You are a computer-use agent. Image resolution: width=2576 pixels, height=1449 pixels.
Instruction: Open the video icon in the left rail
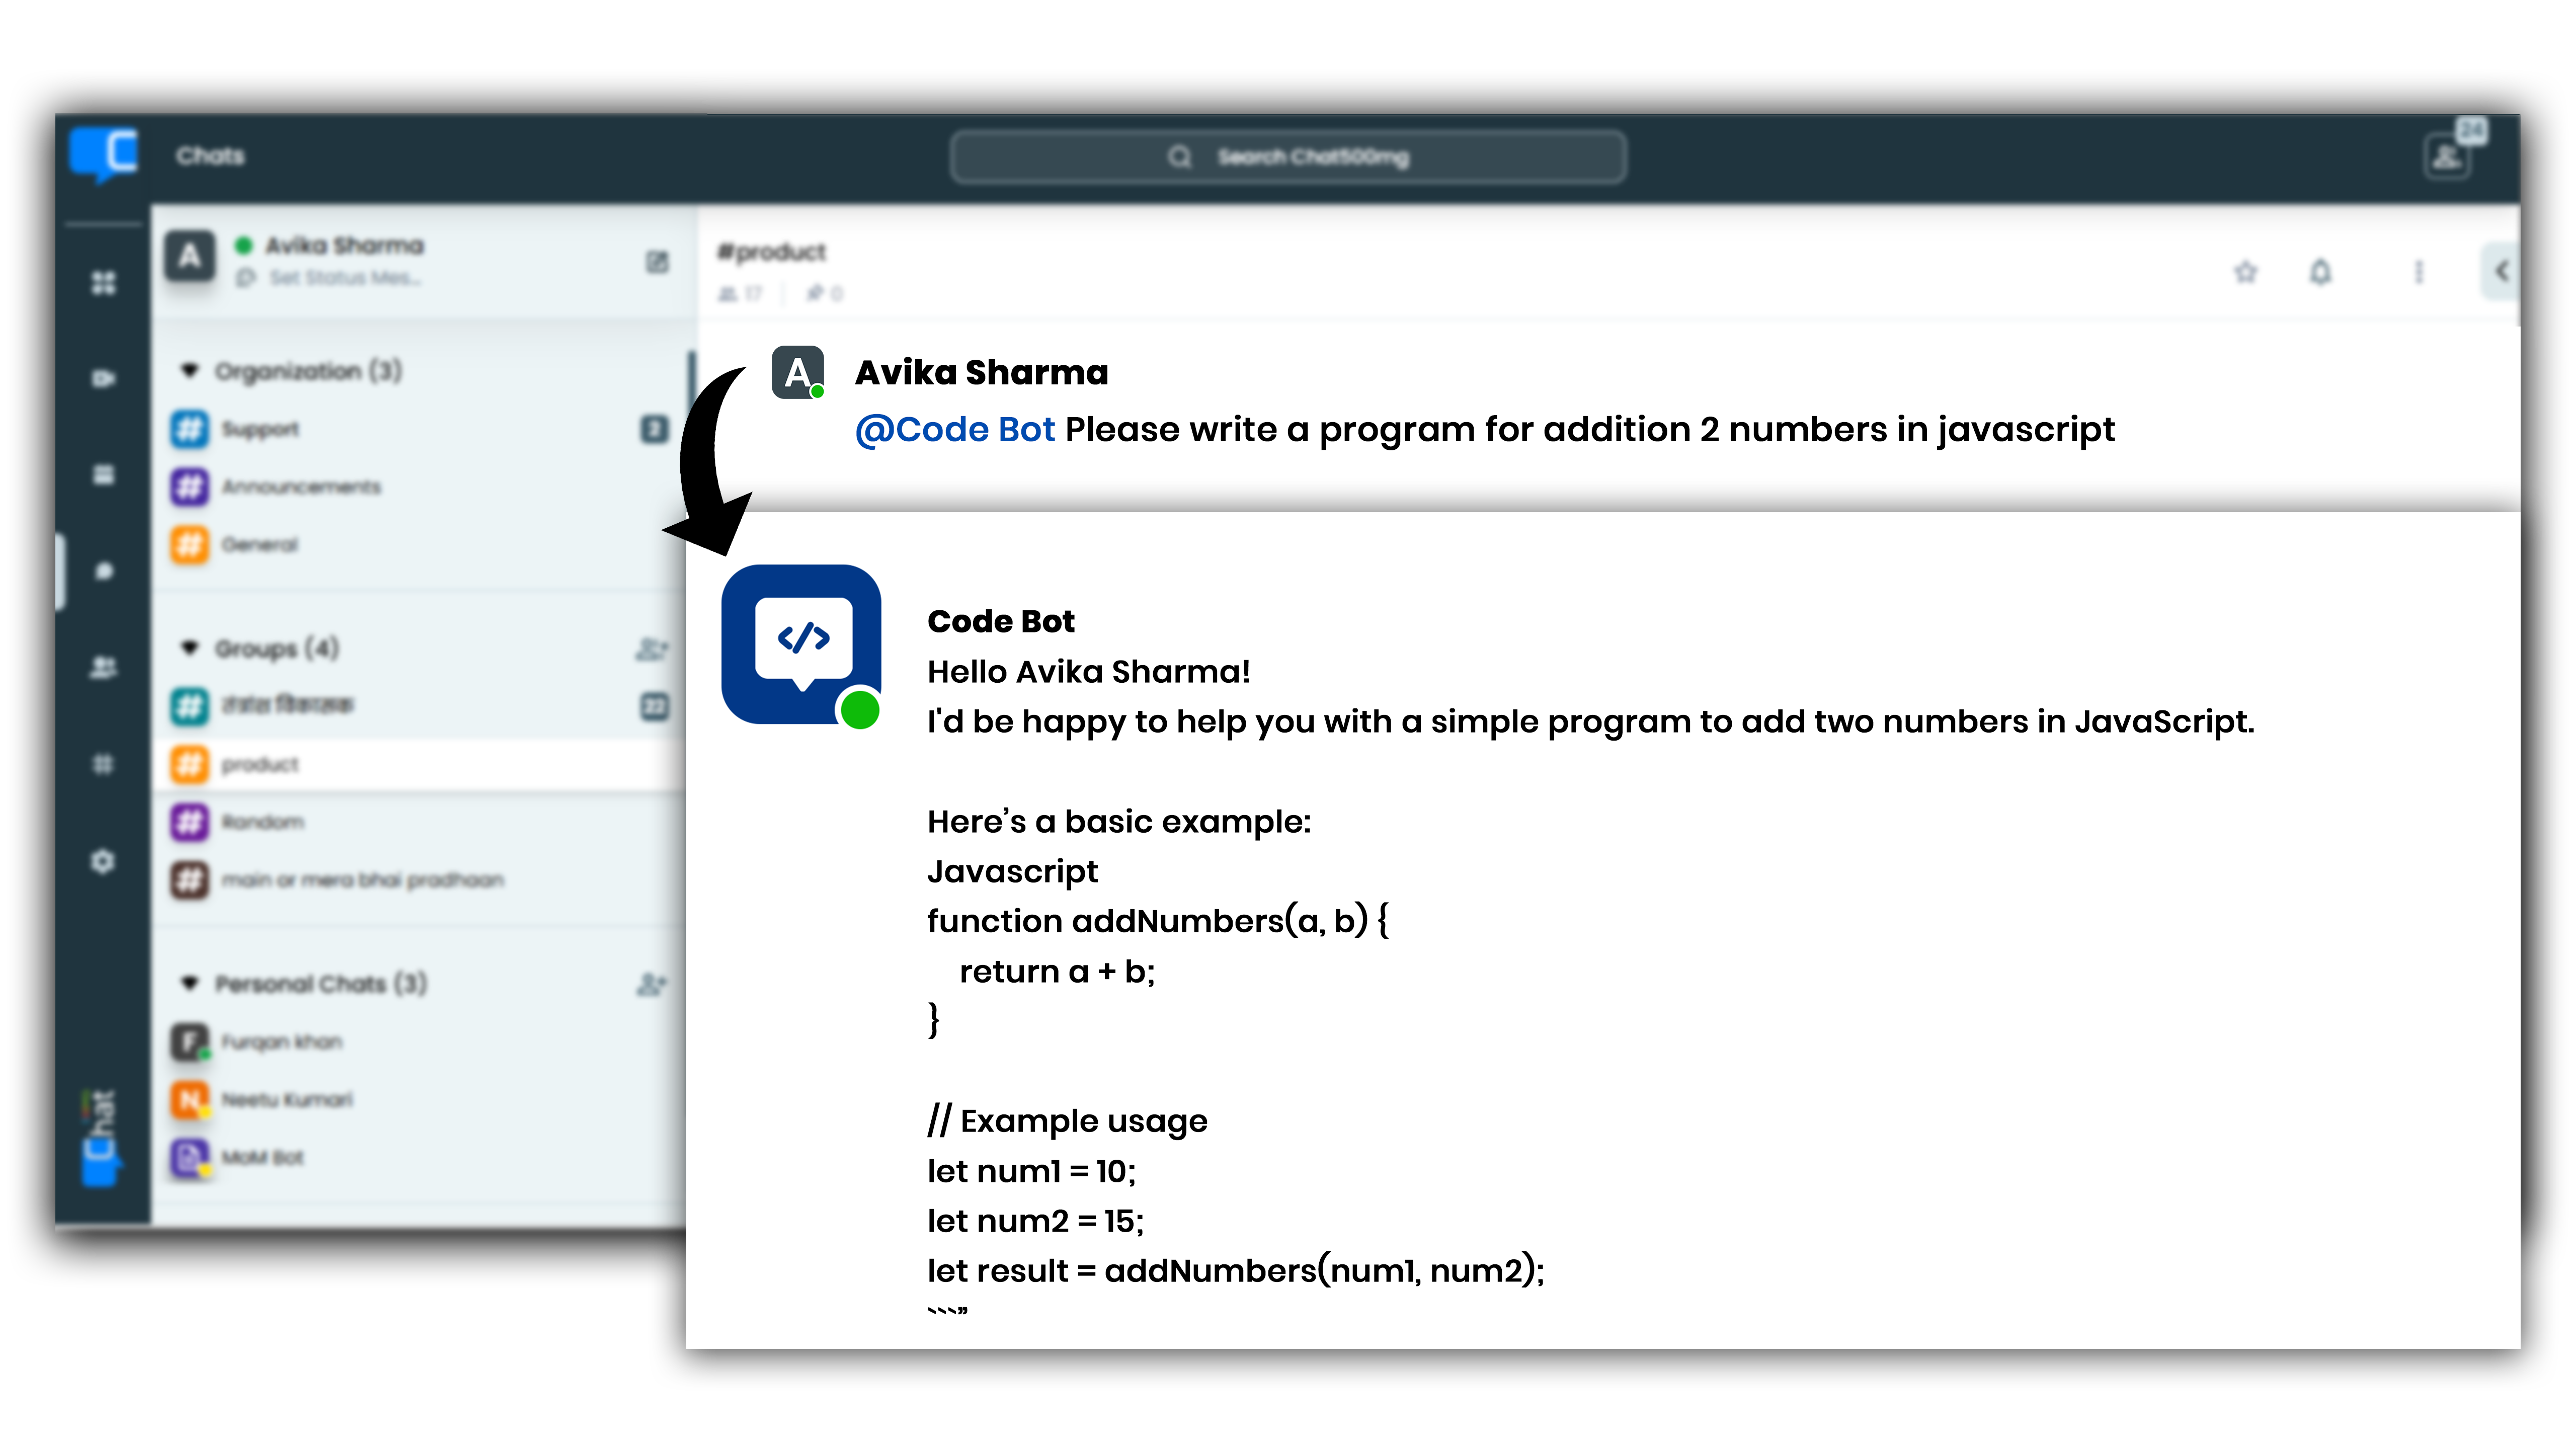pyautogui.click(x=104, y=378)
